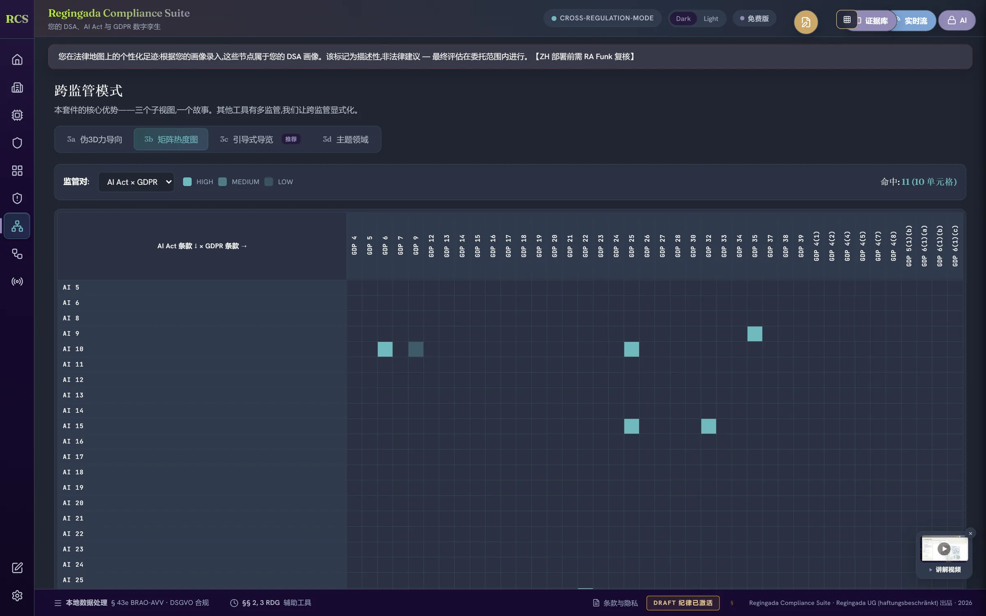This screenshot has height=616, width=986.
Task: Click the GDP 6(1)(c) column header
Action: (x=955, y=246)
